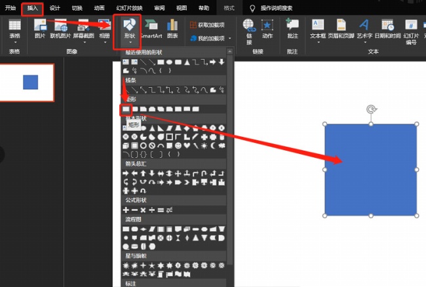Select the plus sign in 公式形状
The image size is (426, 287).
tap(126, 210)
